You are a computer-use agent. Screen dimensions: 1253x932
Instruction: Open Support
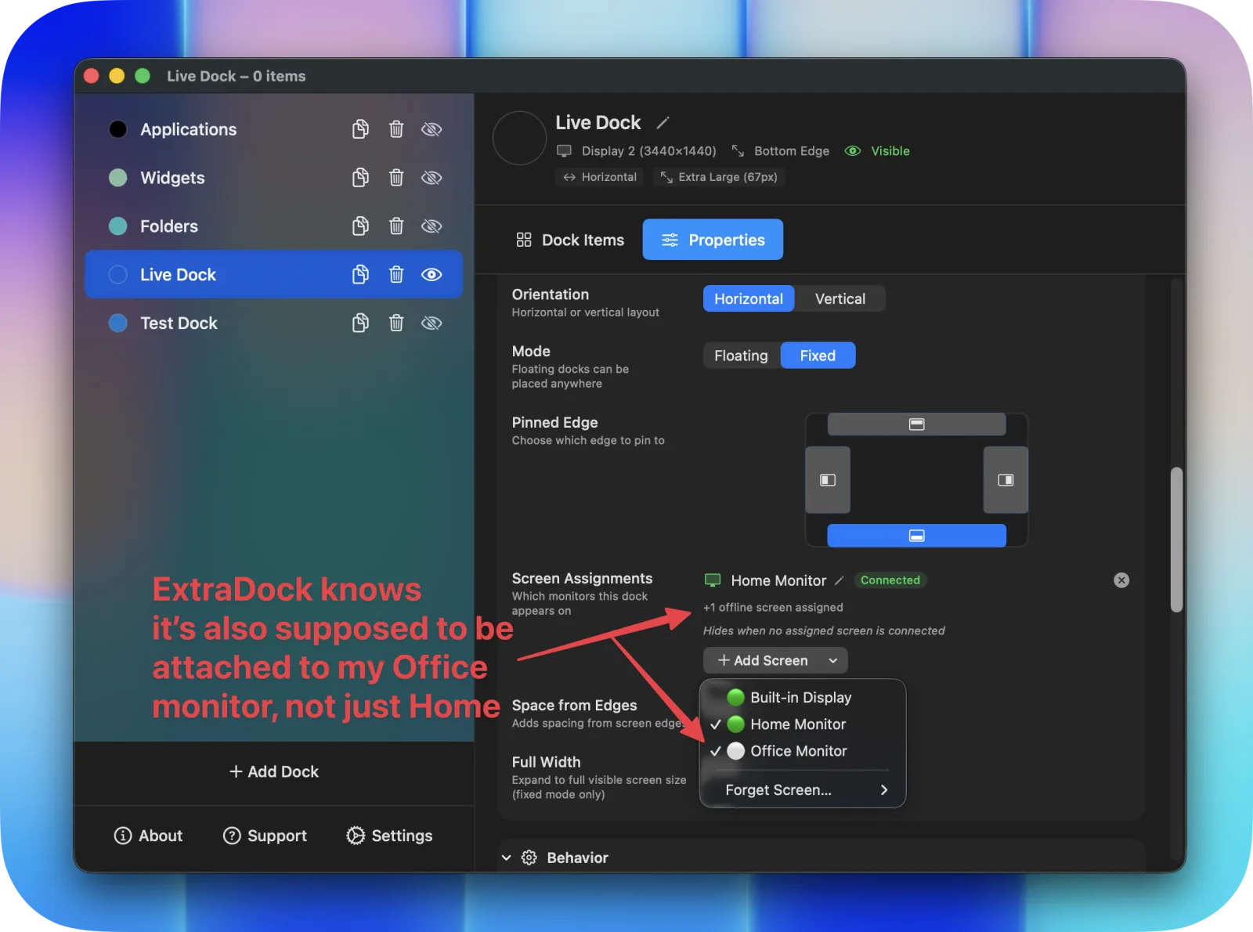point(265,836)
